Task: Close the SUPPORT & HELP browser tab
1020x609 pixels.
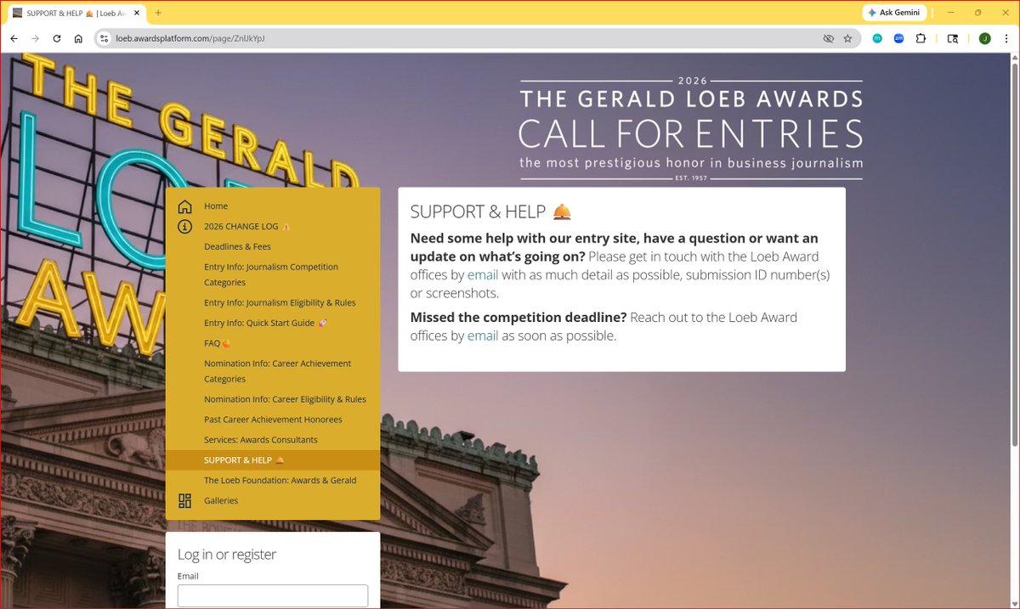Action: pos(137,13)
